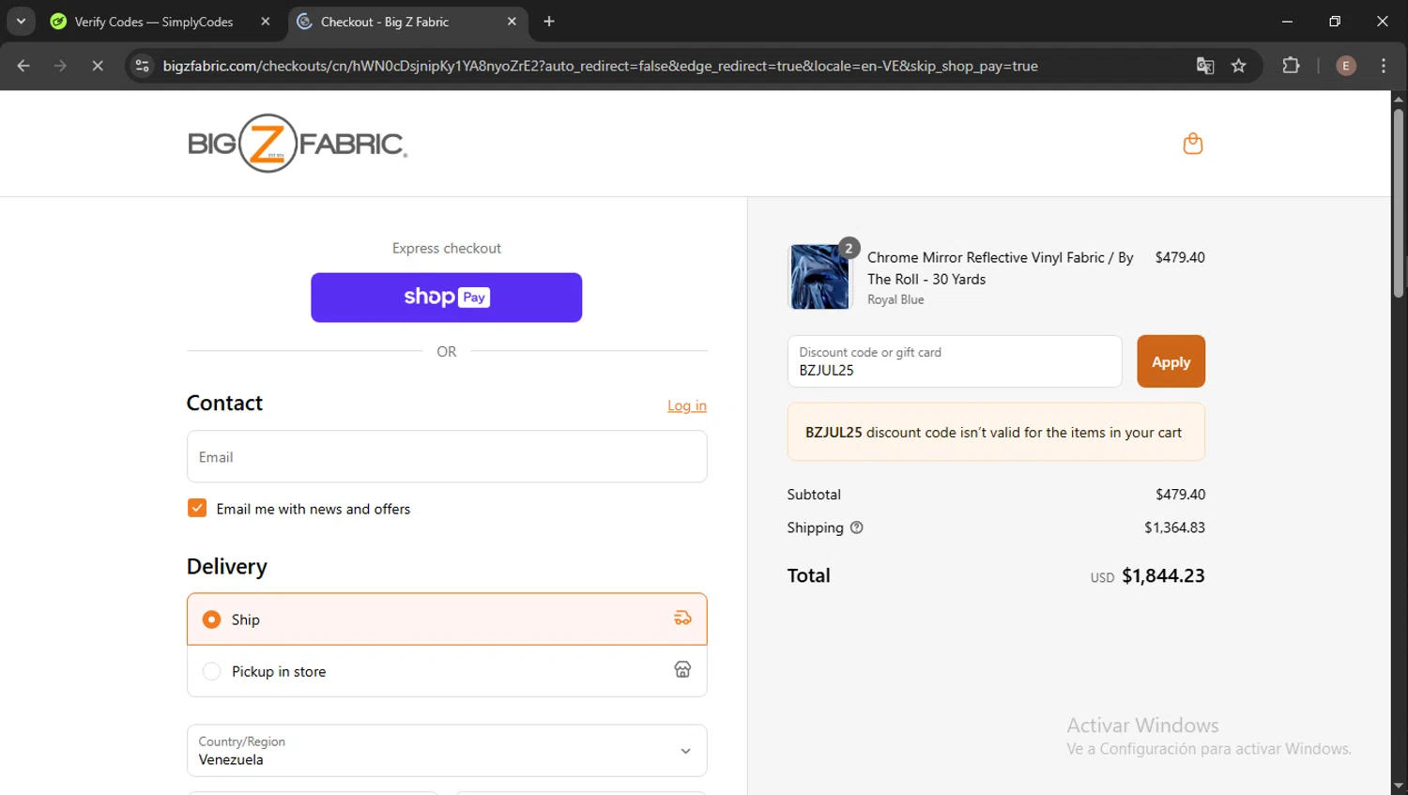Select the Ship delivery option
Image resolution: width=1408 pixels, height=795 pixels.
point(447,619)
